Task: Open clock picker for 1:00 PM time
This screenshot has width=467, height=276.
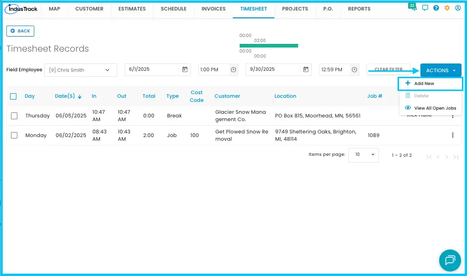Action: coord(234,70)
